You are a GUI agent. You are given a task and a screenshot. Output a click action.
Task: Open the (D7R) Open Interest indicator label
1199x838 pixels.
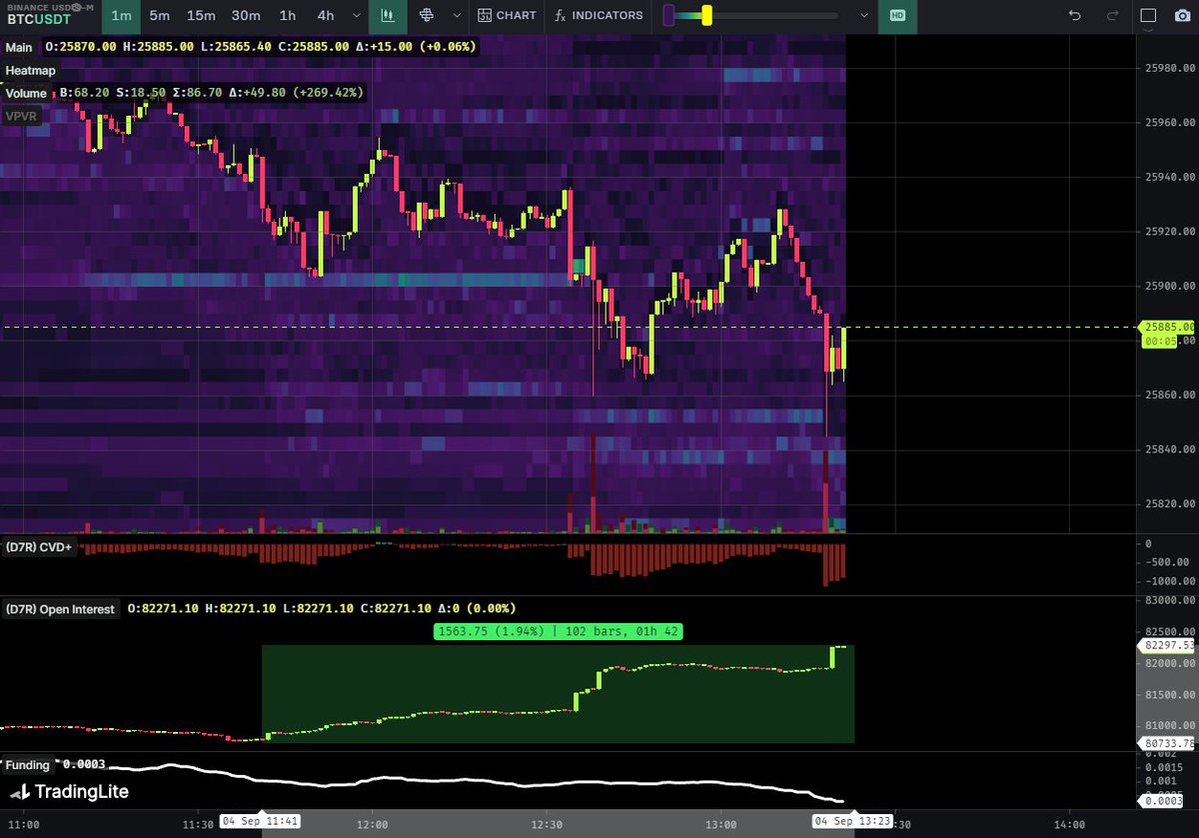(x=60, y=608)
